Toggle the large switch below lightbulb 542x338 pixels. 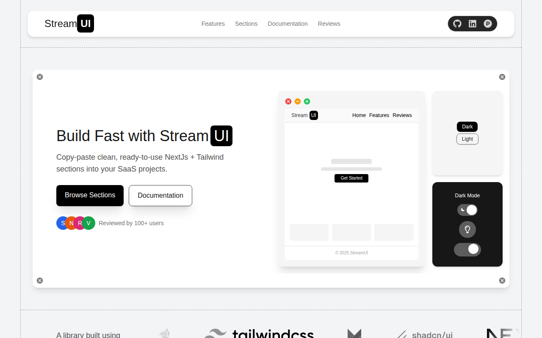click(467, 249)
